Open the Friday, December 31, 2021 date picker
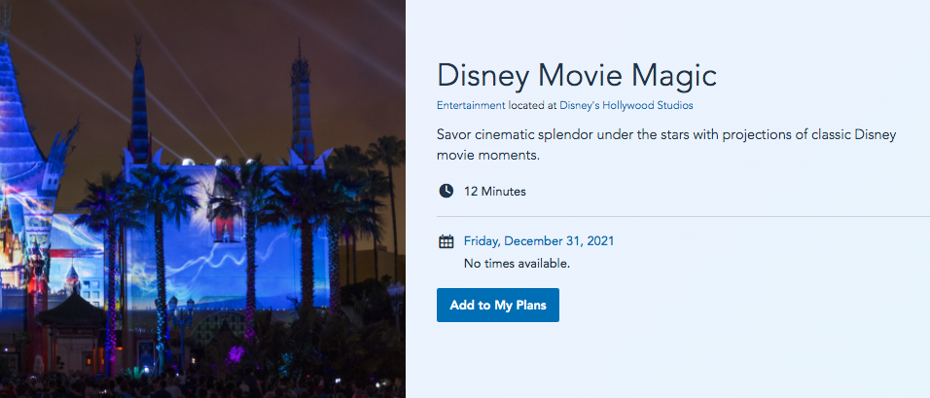The image size is (930, 398). click(x=538, y=241)
